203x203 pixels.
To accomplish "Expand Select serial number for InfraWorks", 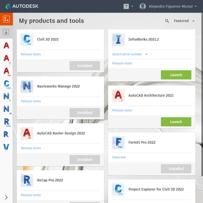I will pos(130,54).
